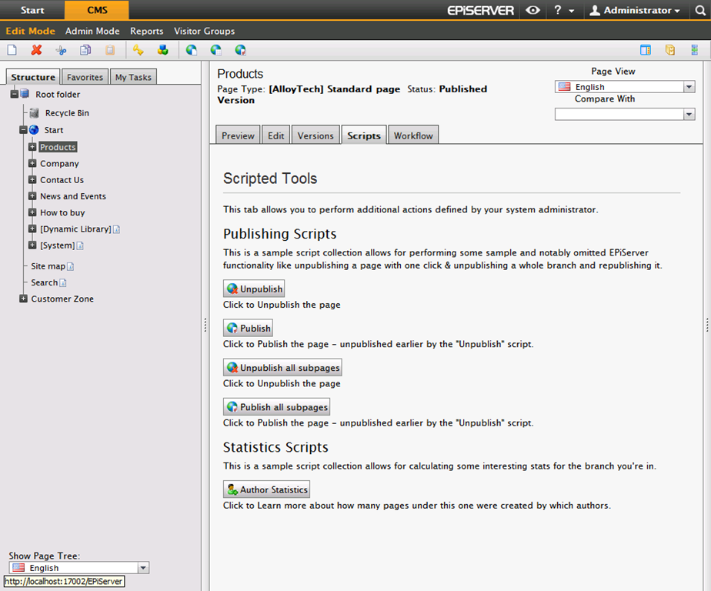Switch to the Versions tab
This screenshot has width=711, height=591.
tap(315, 135)
